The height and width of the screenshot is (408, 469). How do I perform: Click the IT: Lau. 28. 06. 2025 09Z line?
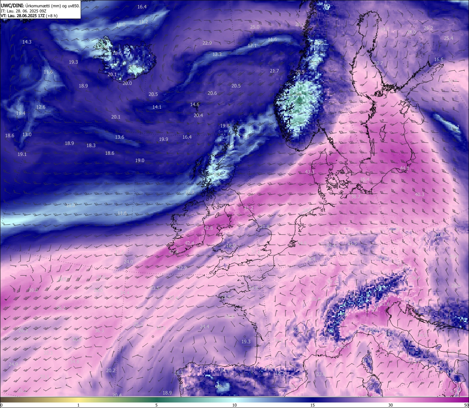coord(23,11)
